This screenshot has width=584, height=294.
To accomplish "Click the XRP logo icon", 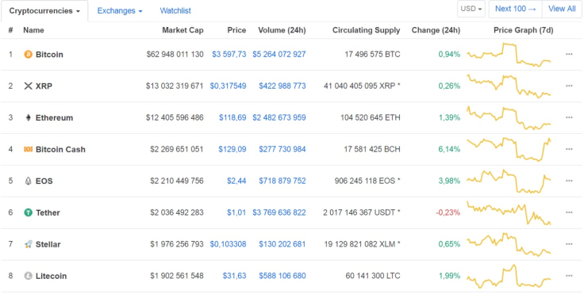I will coord(28,86).
